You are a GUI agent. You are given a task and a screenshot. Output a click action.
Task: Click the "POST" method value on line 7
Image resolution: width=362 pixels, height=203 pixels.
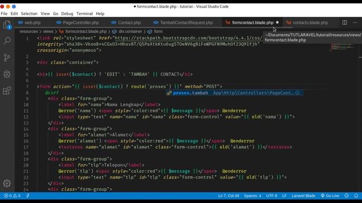(x=212, y=86)
